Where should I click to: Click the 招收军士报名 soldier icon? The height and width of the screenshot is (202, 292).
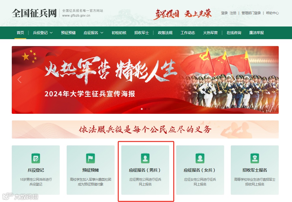pyautogui.click(x=255, y=158)
